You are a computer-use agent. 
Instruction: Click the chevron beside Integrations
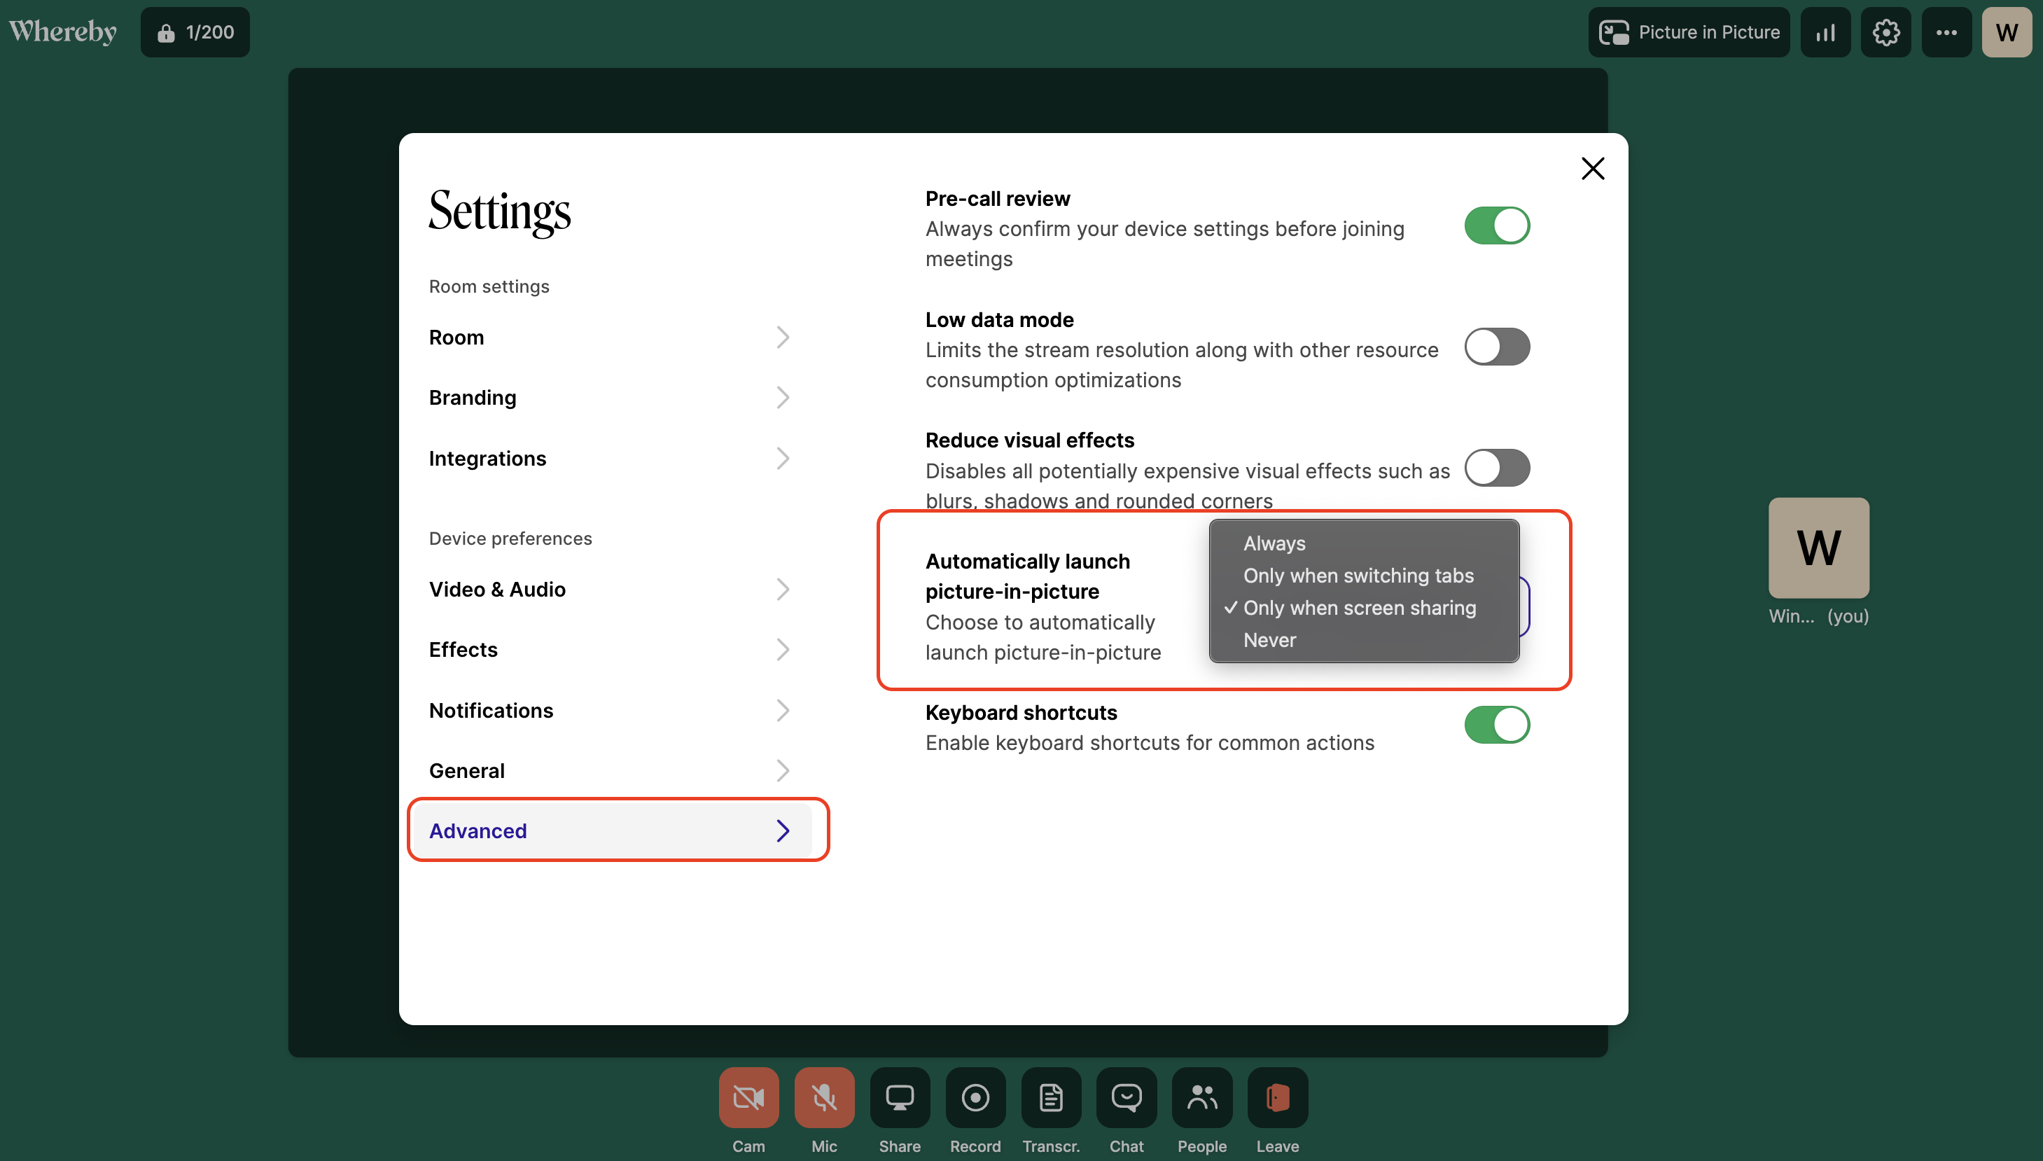[783, 459]
